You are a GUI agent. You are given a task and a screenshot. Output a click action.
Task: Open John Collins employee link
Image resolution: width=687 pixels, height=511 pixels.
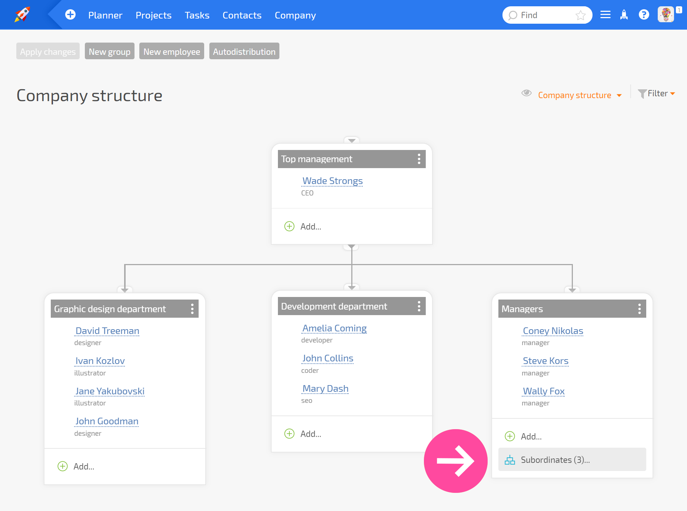(x=328, y=358)
